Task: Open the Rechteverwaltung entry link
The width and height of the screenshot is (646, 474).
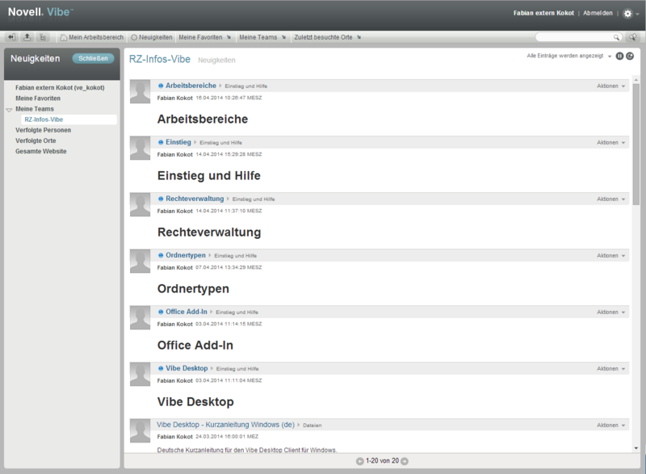Action: [195, 199]
